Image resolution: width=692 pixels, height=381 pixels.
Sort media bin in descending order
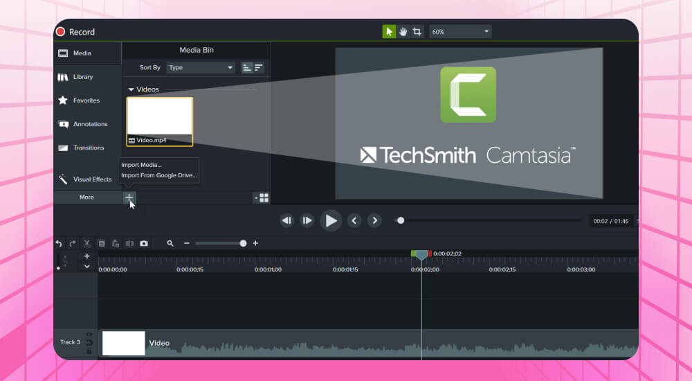259,68
